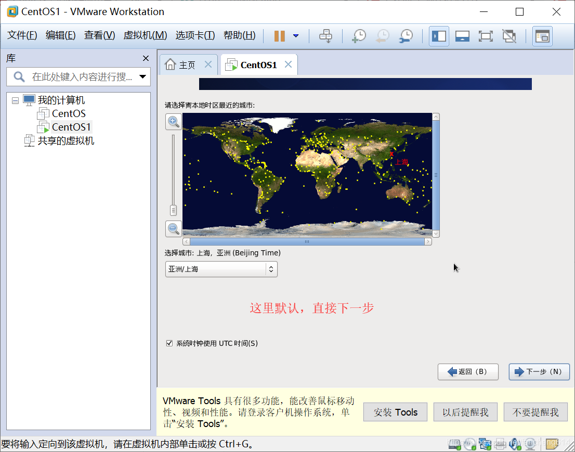Select the CentOS virtual machine
Screen dimensions: 575x452
(x=69, y=113)
